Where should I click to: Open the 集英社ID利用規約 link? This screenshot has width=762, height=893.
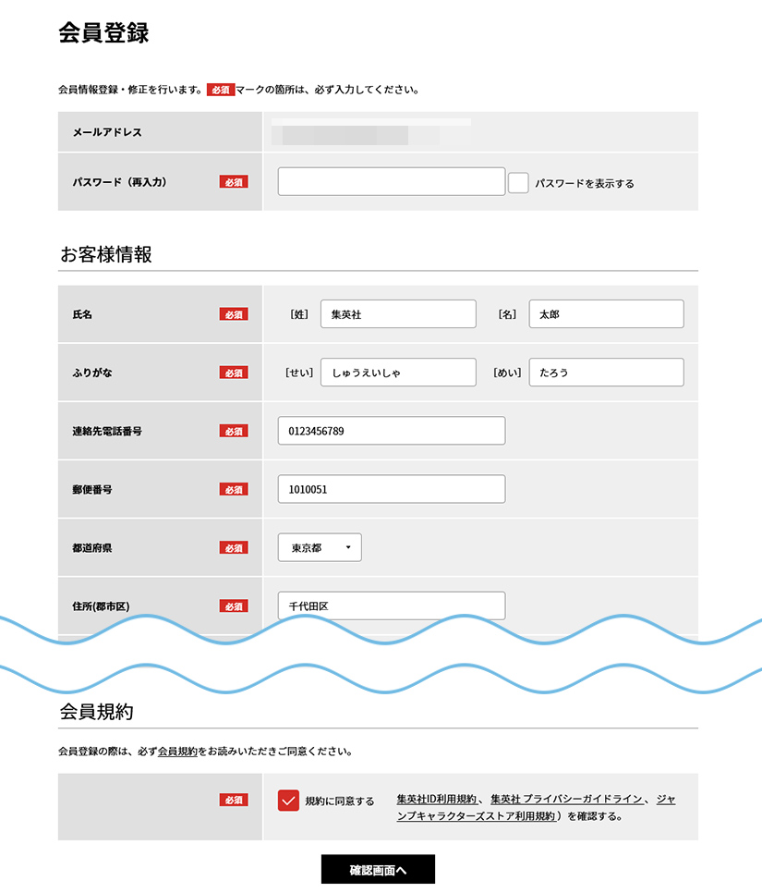(436, 799)
